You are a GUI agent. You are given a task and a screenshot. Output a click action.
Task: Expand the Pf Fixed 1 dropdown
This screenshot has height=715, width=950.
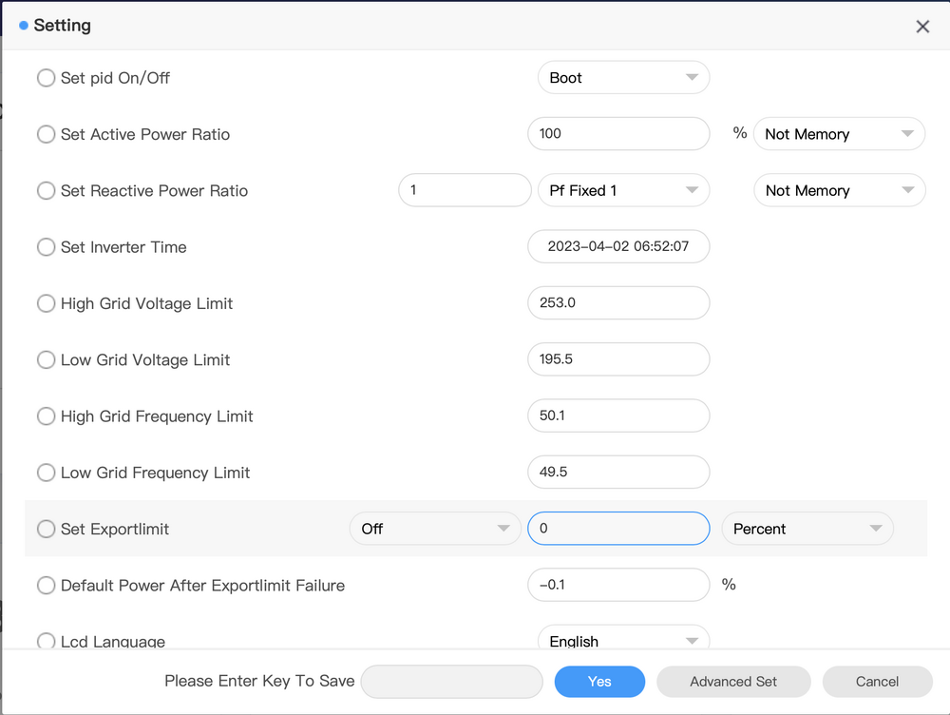[623, 190]
